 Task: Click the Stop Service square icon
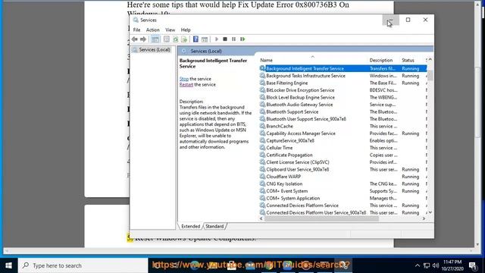point(225,39)
